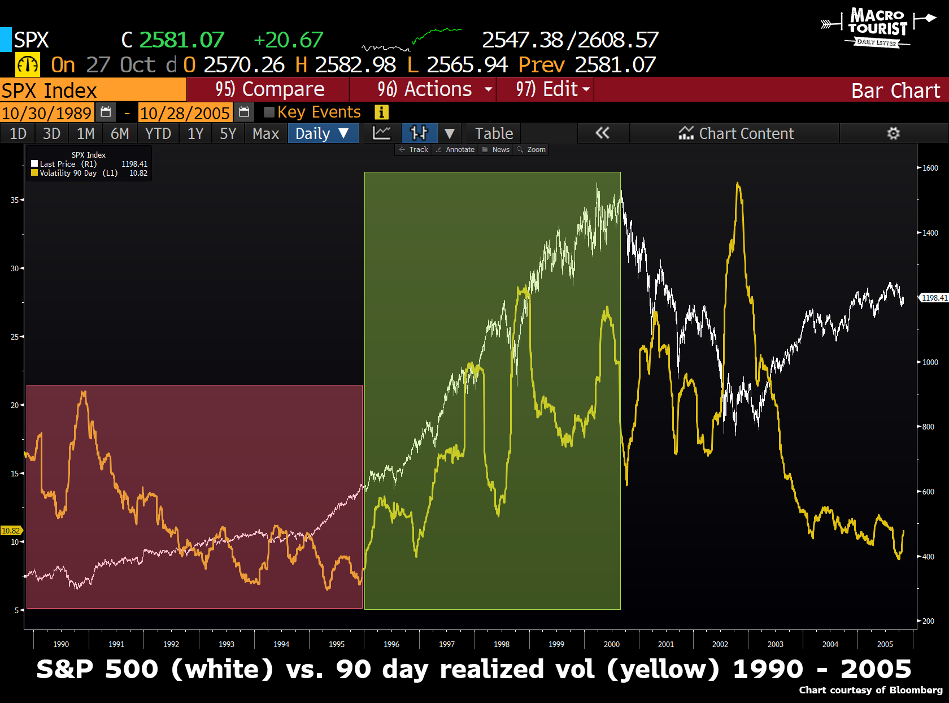Open chart settings gear
The image size is (949, 703).
tap(893, 133)
